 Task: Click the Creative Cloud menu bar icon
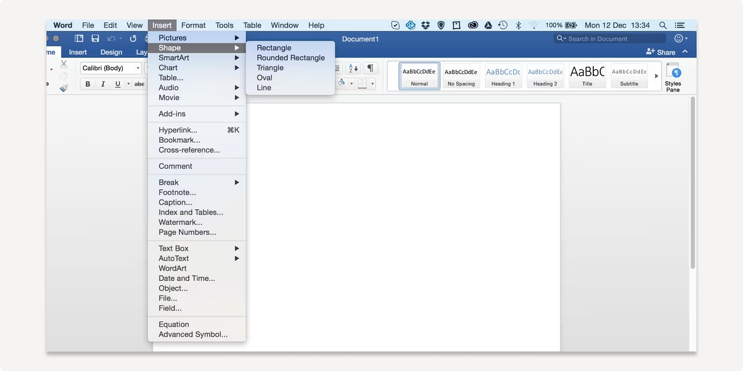473,25
